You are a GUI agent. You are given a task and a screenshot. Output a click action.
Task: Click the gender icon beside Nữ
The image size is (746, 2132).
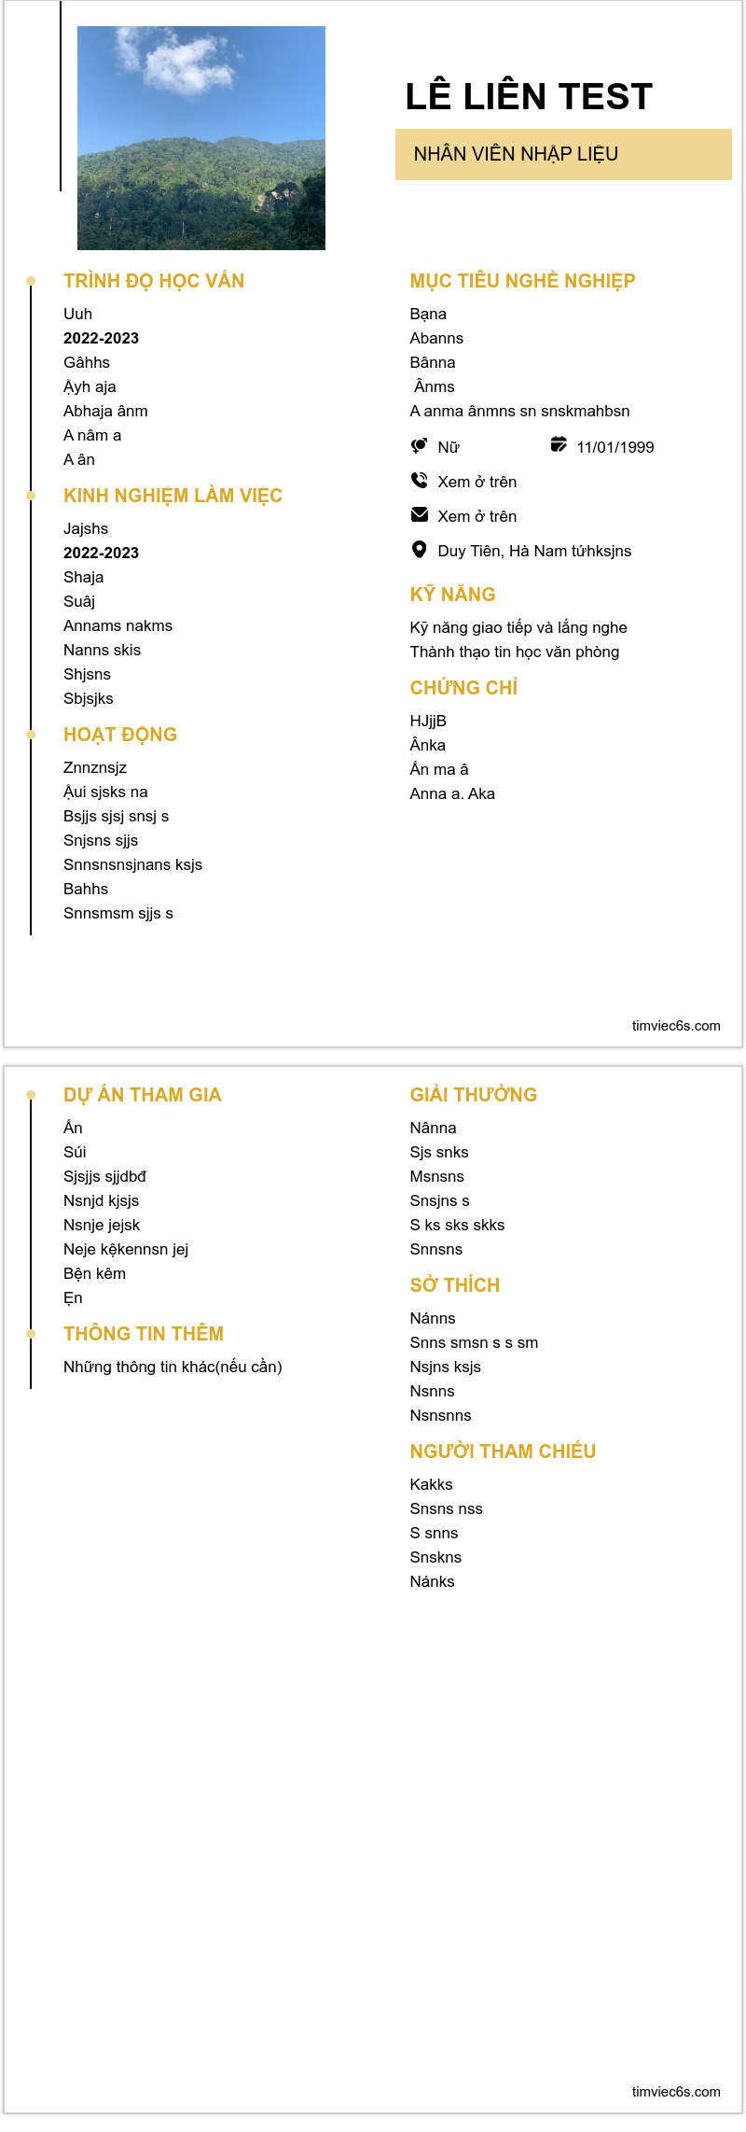[x=420, y=445]
